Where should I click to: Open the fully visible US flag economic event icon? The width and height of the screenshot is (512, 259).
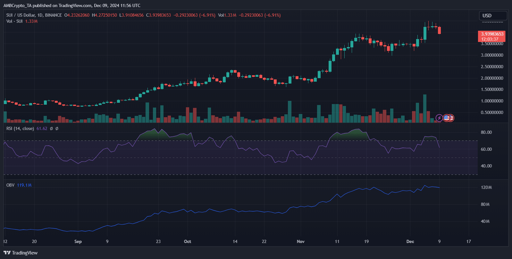click(446, 118)
